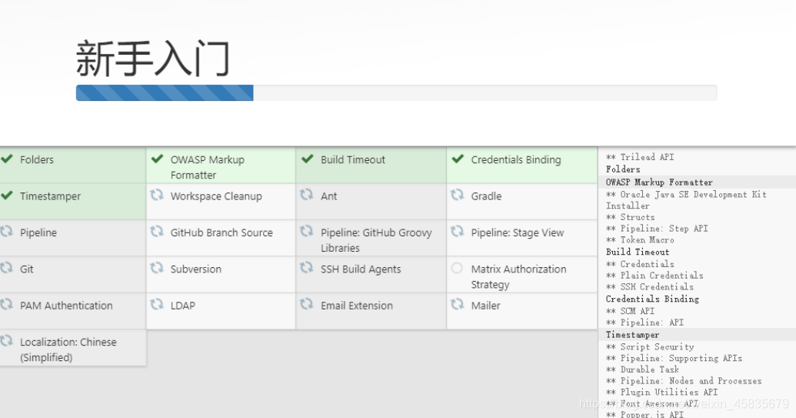Viewport: 796px width, 418px height.
Task: Select the Credentials Binding plugin label
Action: (x=516, y=159)
